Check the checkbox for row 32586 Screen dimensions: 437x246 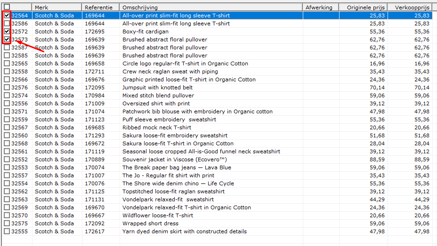[x=7, y=24]
